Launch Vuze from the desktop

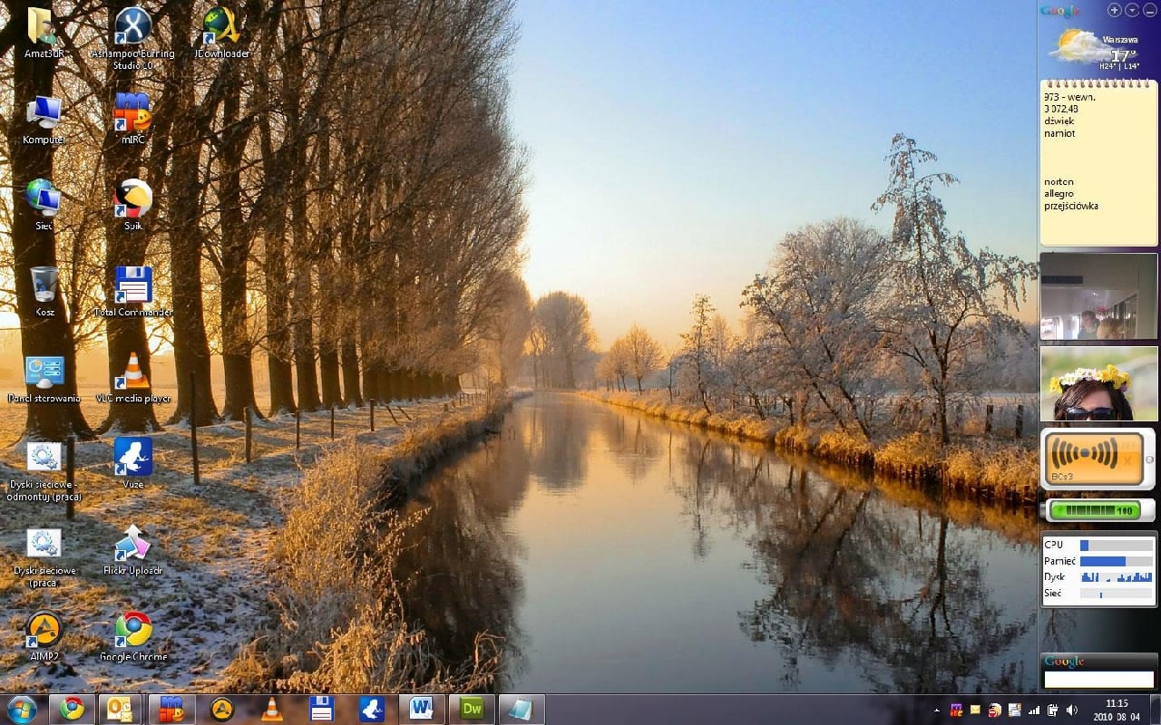point(133,459)
